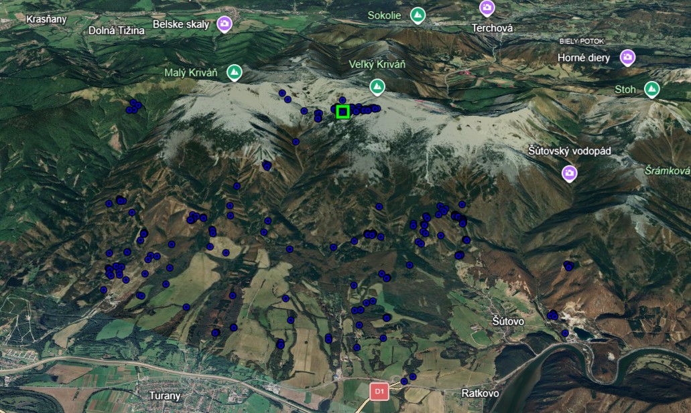
Task: Select the Dolná Tižina label
Action: coord(117,30)
